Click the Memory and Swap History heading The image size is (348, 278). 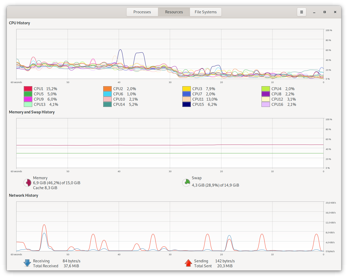[32, 112]
